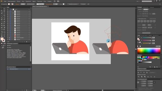Image resolution: width=162 pixels, height=91 pixels.
Task: Select the Hand tool
Action: 2,36
